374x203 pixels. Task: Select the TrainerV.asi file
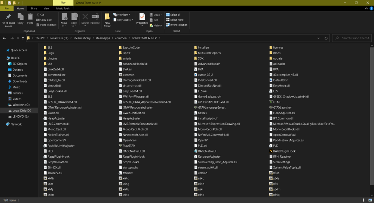pyautogui.click(x=53, y=173)
